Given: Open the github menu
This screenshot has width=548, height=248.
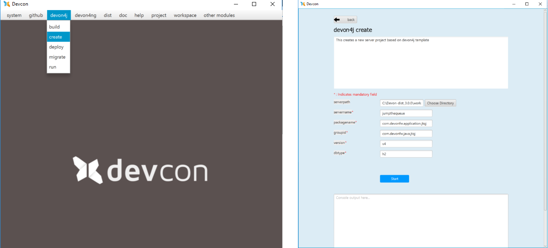Looking at the screenshot, I should point(35,15).
